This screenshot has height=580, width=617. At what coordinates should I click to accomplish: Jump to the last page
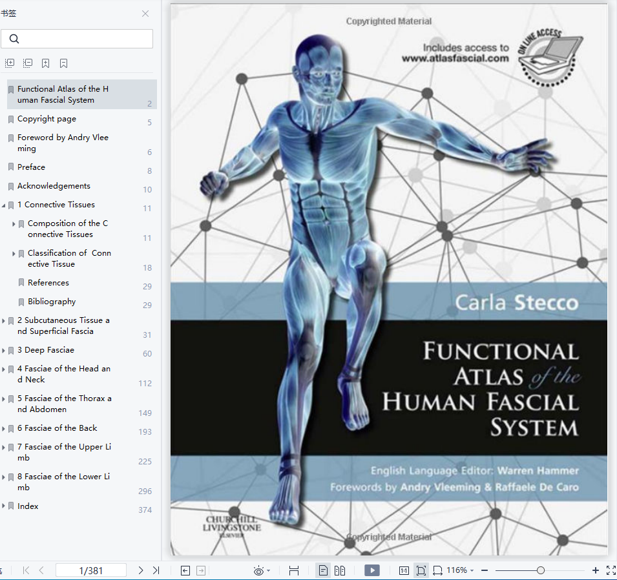tap(156, 570)
